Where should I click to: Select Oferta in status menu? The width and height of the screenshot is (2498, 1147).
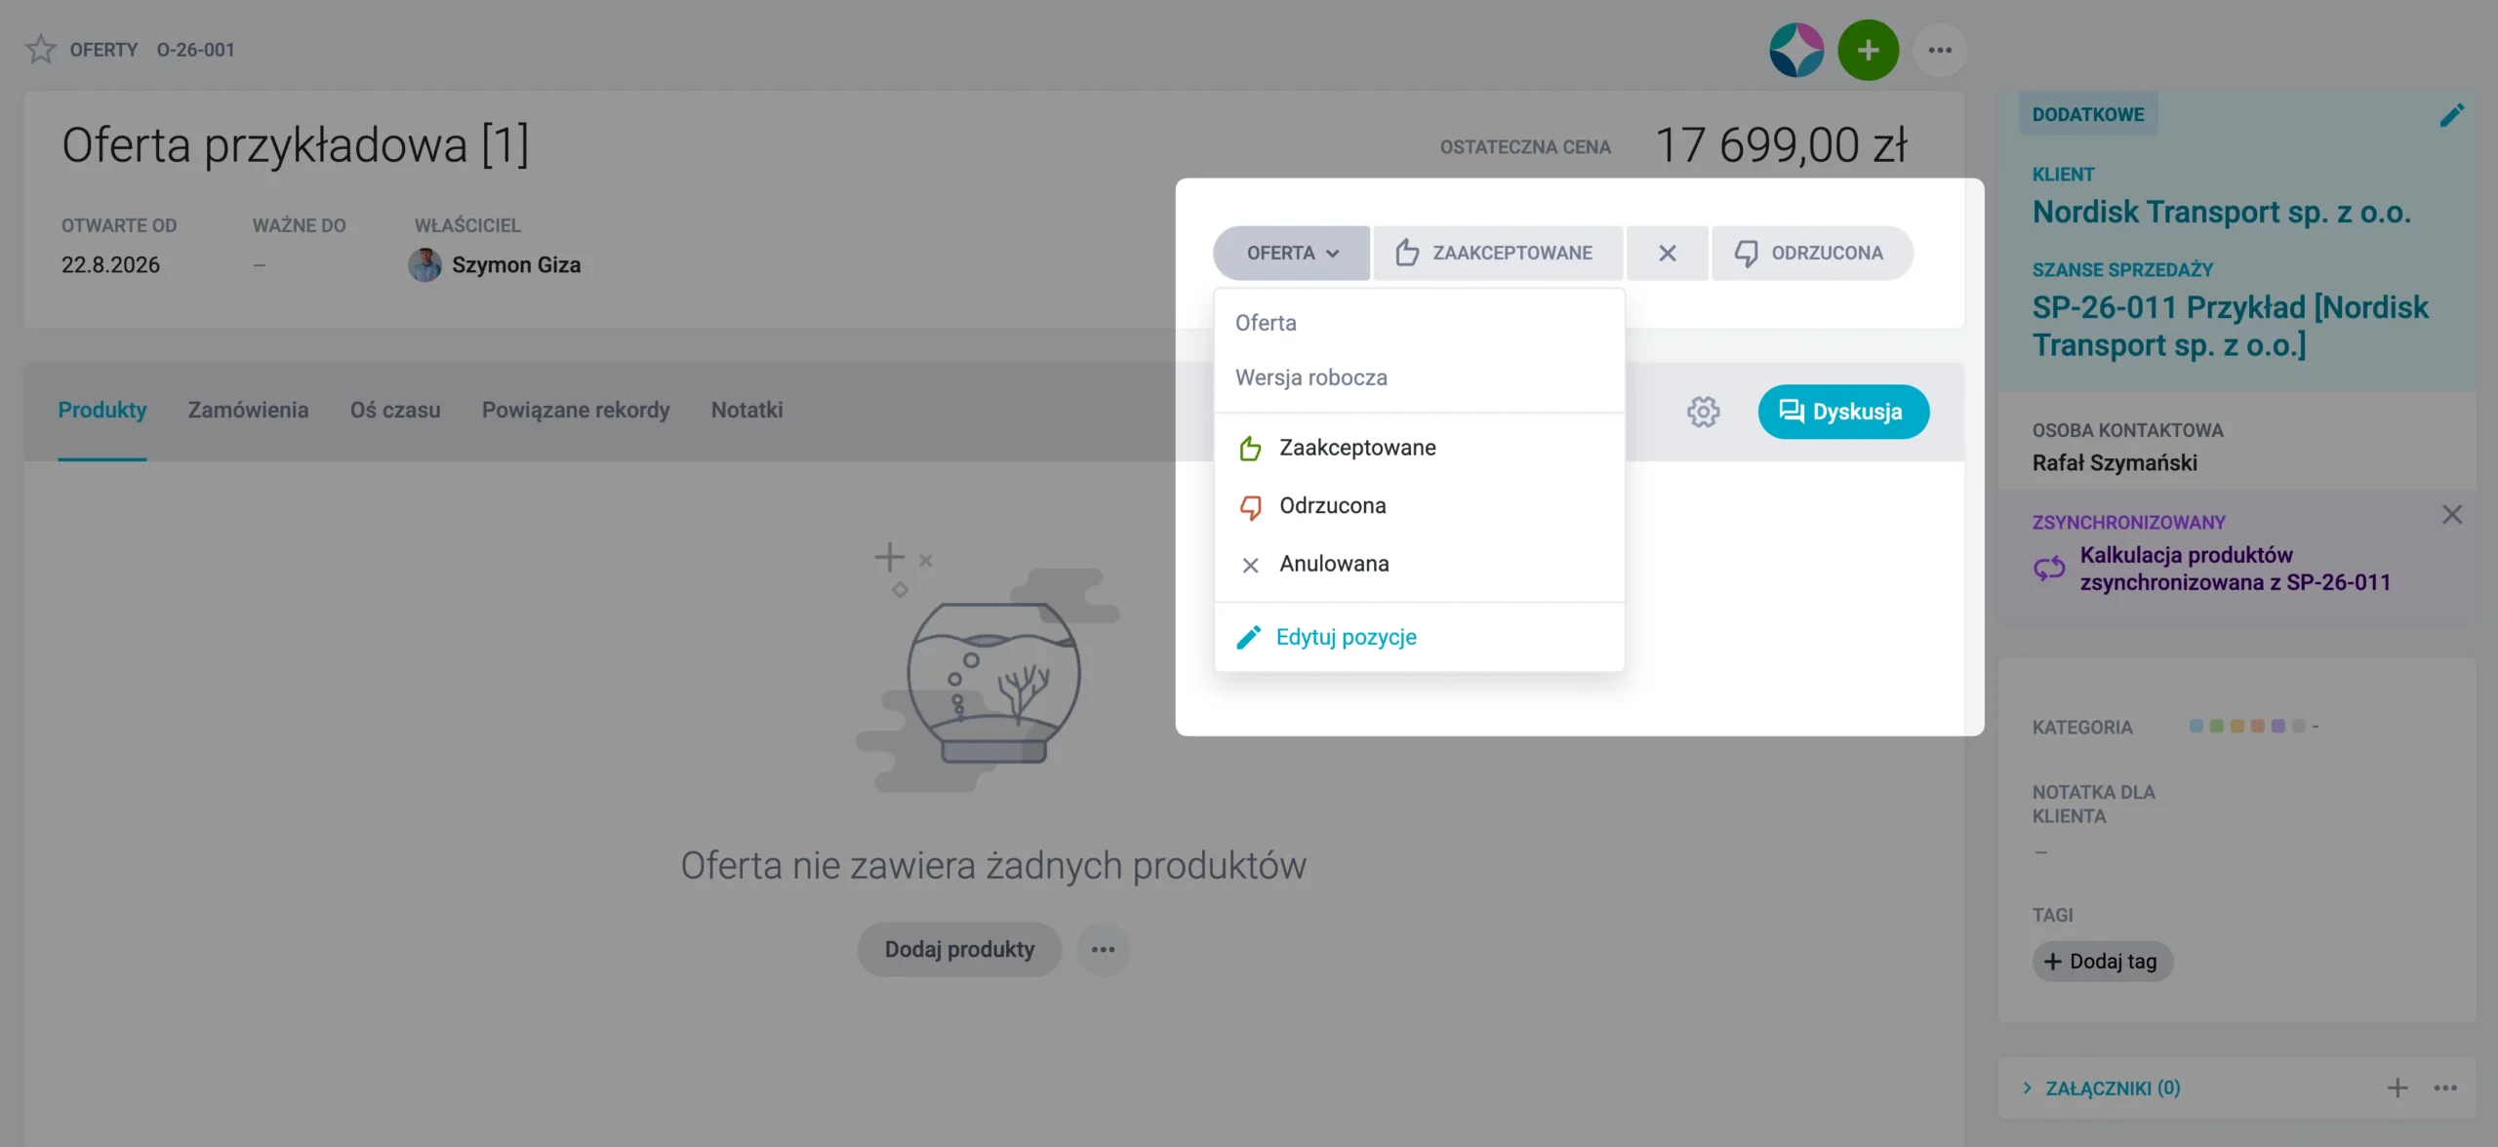click(x=1419, y=323)
